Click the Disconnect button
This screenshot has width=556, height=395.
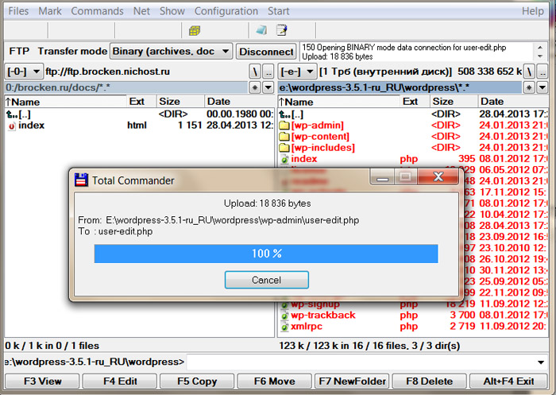click(x=266, y=52)
